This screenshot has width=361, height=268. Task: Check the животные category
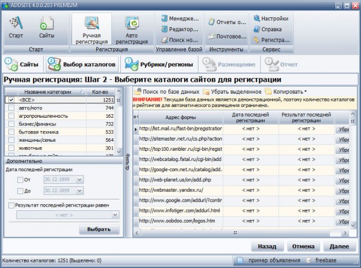11,148
